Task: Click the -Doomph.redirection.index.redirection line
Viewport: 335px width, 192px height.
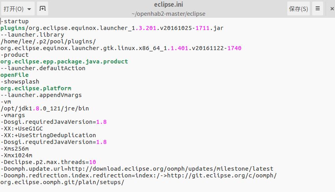Action: click(x=139, y=175)
